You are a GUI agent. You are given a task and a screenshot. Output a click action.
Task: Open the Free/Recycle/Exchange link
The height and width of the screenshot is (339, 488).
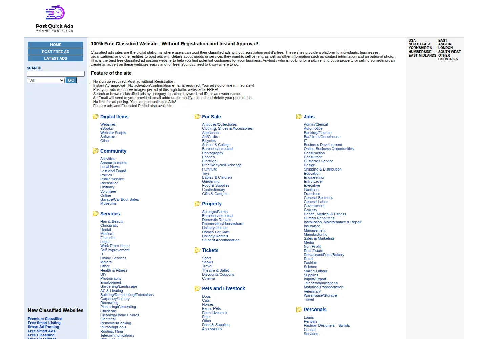(222, 165)
